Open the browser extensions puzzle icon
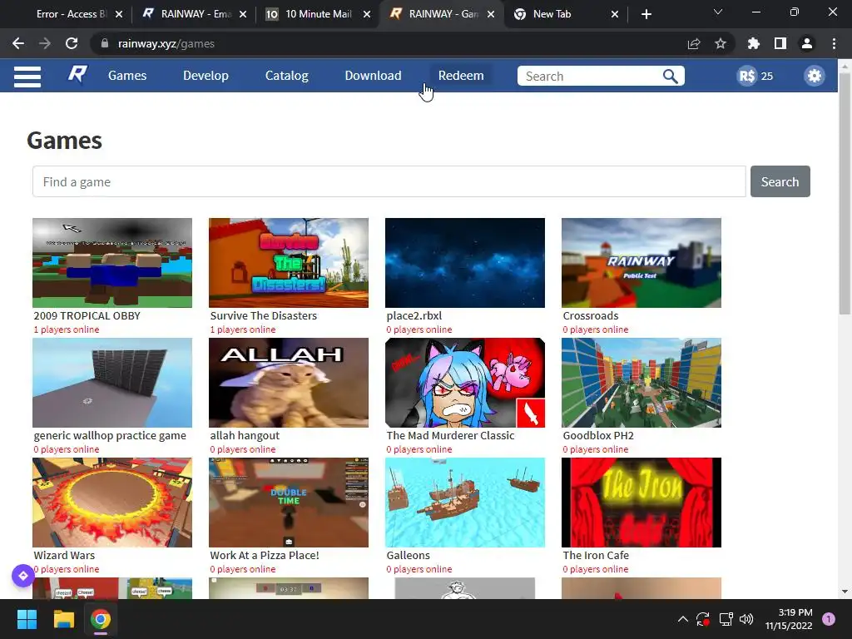Image resolution: width=852 pixels, height=639 pixels. pos(753,43)
